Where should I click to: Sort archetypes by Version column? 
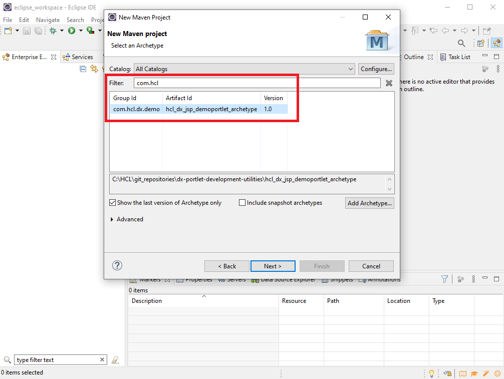click(x=274, y=98)
